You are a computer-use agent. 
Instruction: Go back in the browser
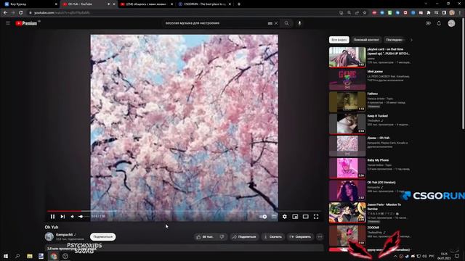point(5,13)
